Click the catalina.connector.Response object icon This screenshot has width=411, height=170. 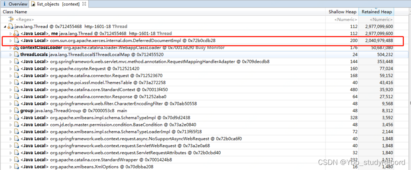point(16,97)
